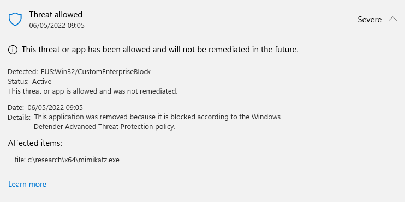Click the Detected label
The width and height of the screenshot is (405, 202).
pos(23,72)
